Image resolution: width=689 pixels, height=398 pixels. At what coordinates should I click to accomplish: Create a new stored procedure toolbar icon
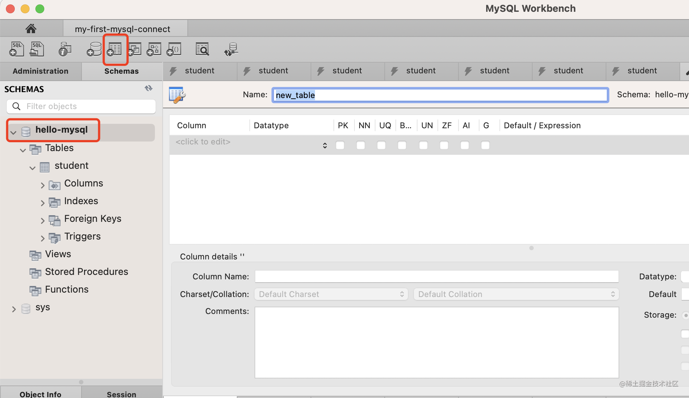coord(154,49)
